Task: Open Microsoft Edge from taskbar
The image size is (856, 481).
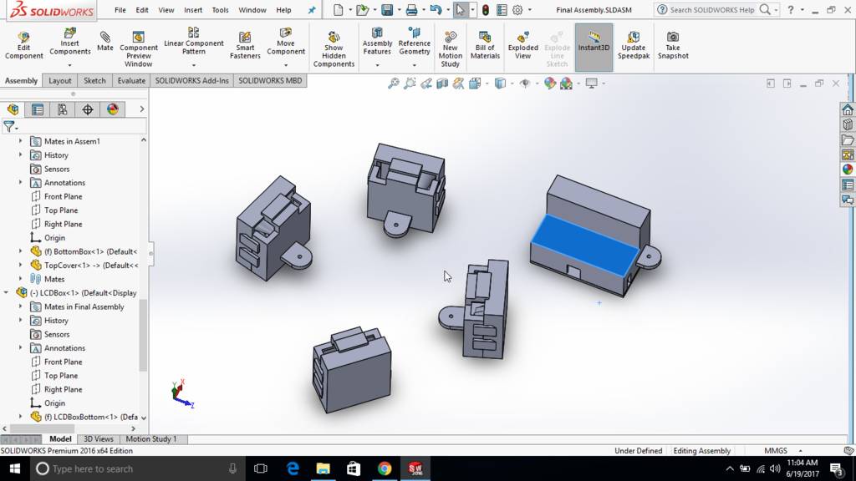Action: (293, 469)
